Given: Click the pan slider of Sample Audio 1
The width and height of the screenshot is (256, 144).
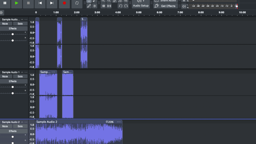Looking at the screenshot, I should [x=12, y=93].
